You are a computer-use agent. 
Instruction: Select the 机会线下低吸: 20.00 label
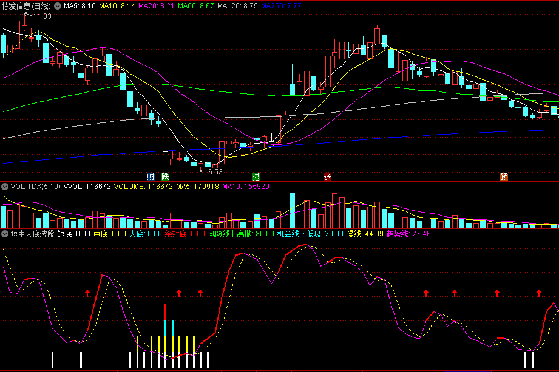[310, 234]
